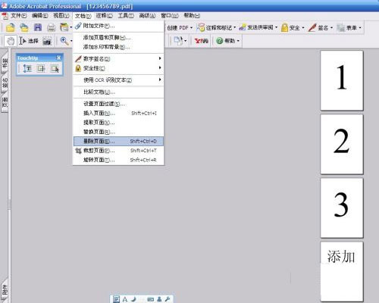This screenshot has width=379, height=303.
Task: Open the 工具 menu in menu bar
Action: click(126, 16)
